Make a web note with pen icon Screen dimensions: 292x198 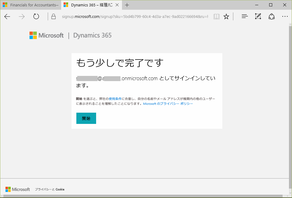coord(258,16)
